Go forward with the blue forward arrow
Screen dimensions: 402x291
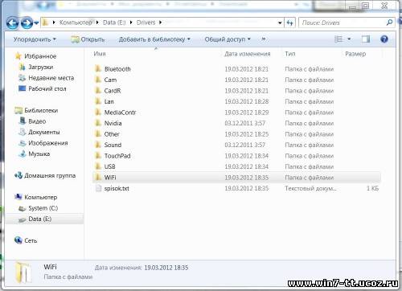[x=27, y=23]
